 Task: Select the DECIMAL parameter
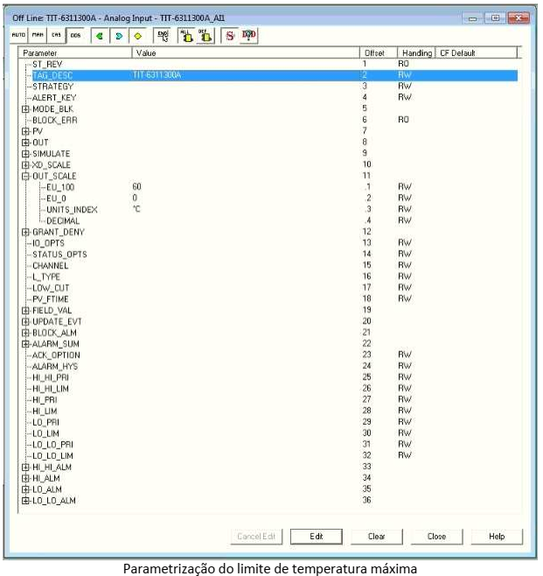pyautogui.click(x=63, y=221)
